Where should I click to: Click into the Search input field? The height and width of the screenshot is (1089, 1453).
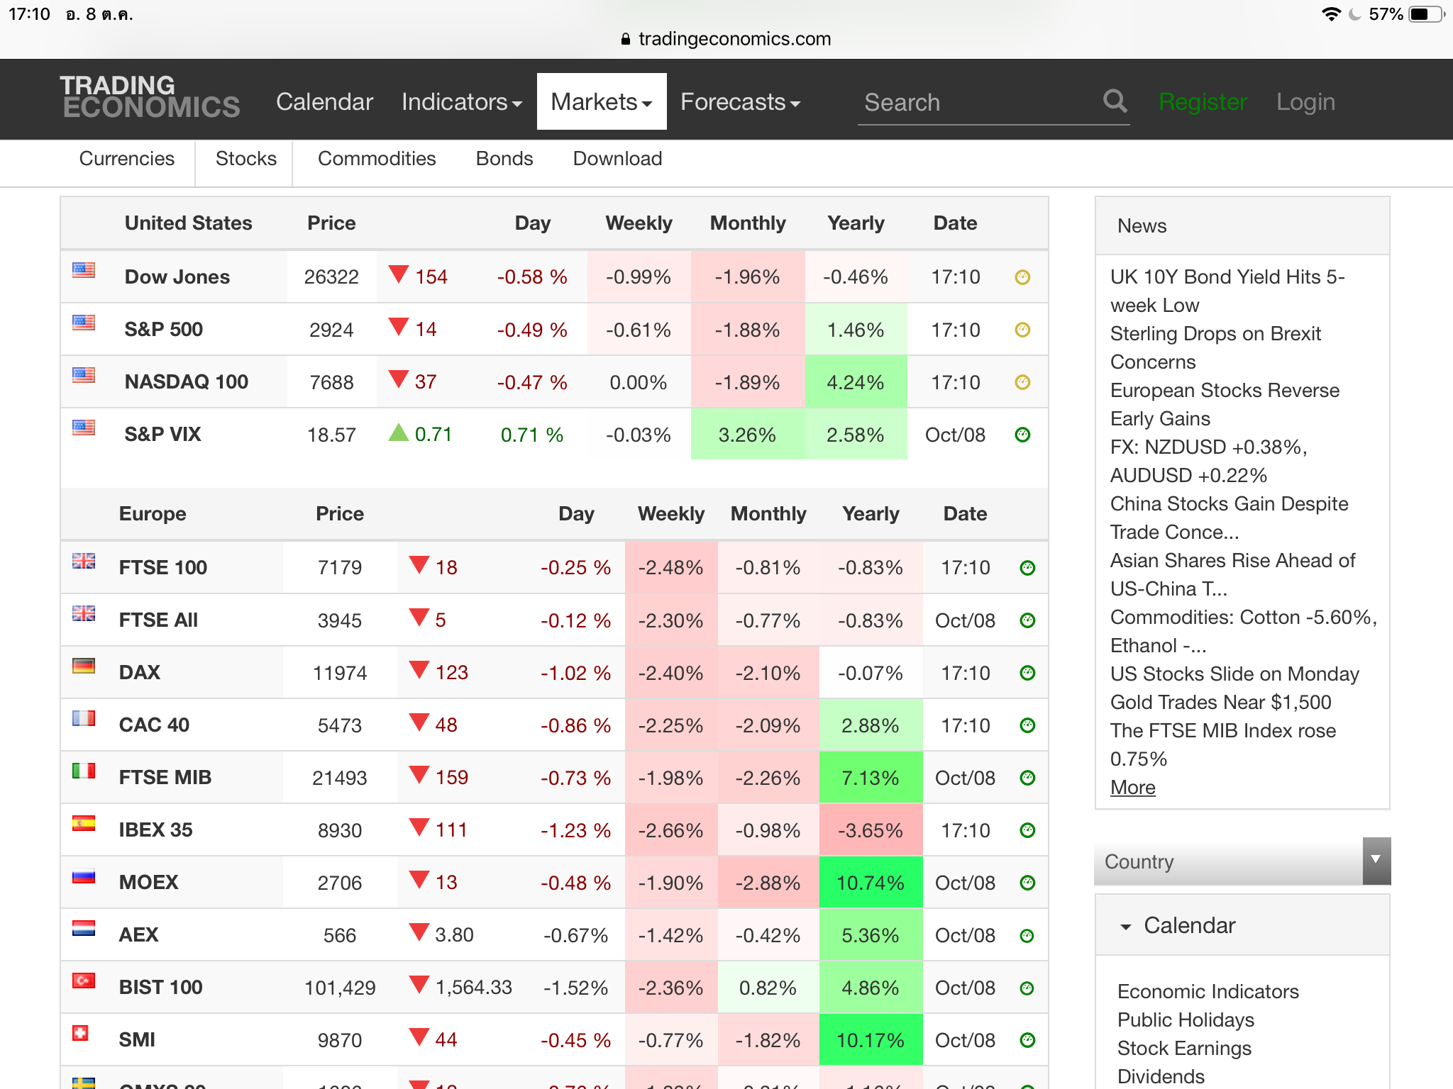point(972,103)
